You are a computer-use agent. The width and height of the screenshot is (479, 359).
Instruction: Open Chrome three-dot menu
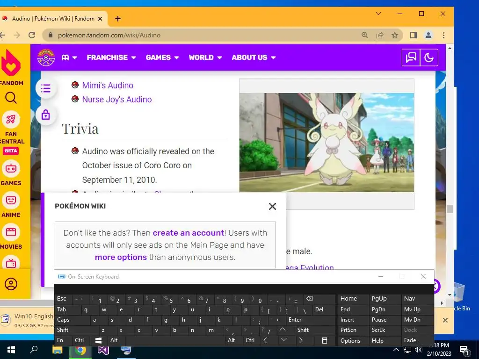443,35
